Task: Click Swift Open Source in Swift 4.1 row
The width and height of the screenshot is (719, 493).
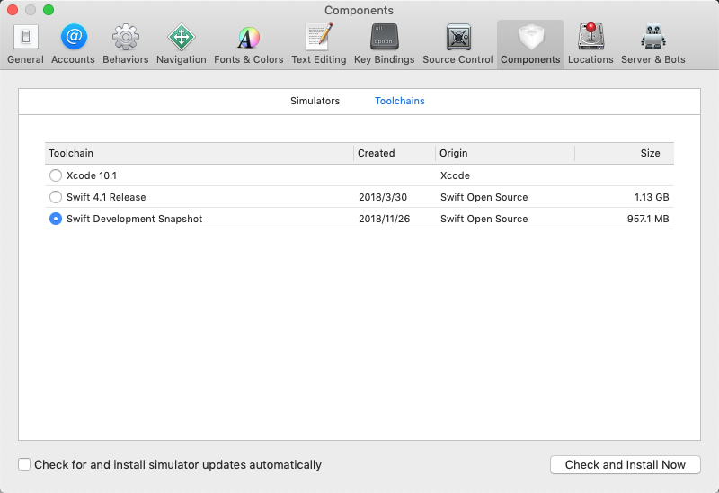Action: (x=484, y=197)
